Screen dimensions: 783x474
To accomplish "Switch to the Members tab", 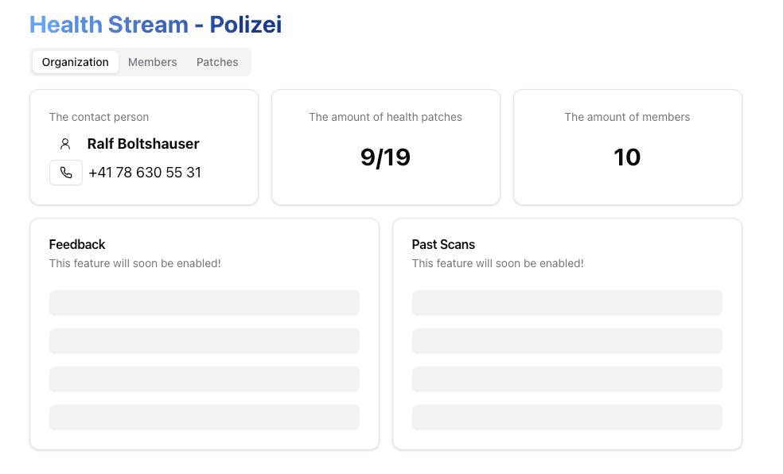I will pos(152,62).
